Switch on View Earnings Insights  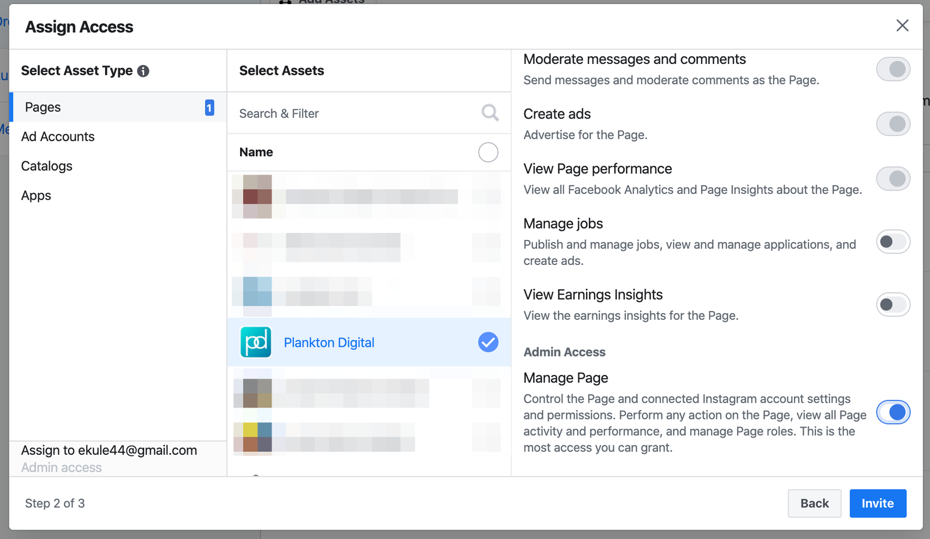[x=893, y=304]
